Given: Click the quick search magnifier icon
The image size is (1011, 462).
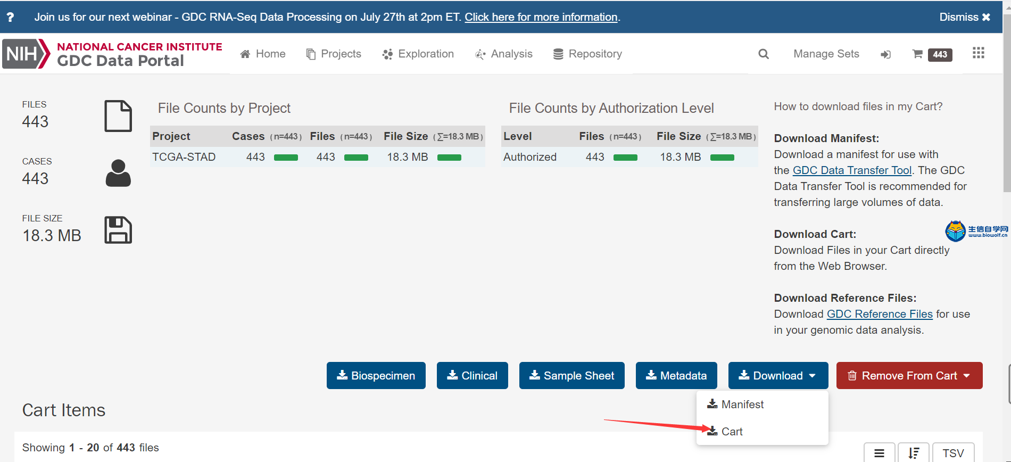Looking at the screenshot, I should (x=764, y=54).
